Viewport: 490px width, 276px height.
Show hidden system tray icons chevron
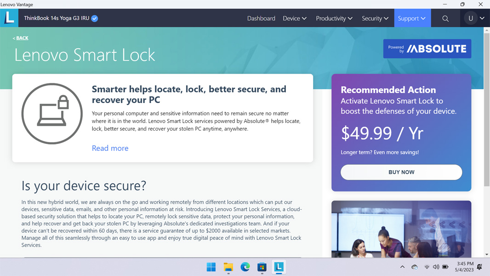coord(402,267)
